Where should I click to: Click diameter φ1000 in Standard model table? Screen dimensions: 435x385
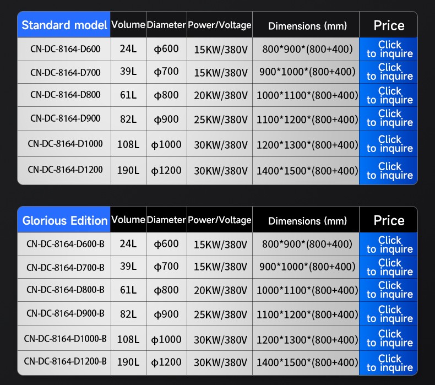tap(166, 145)
